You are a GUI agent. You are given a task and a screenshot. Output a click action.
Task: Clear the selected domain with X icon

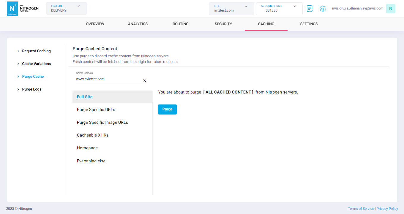(x=145, y=81)
